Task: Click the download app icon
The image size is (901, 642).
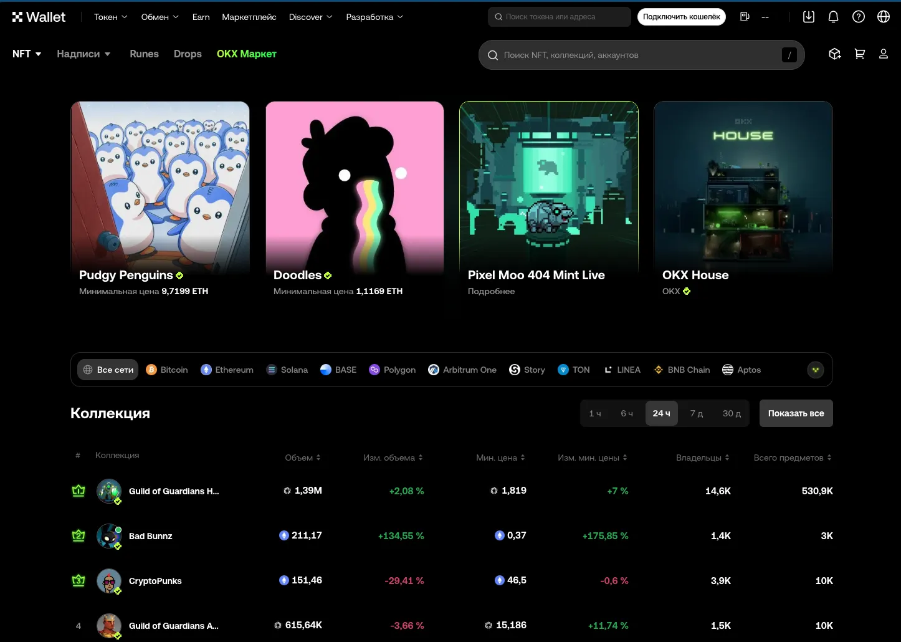Action: (x=809, y=17)
